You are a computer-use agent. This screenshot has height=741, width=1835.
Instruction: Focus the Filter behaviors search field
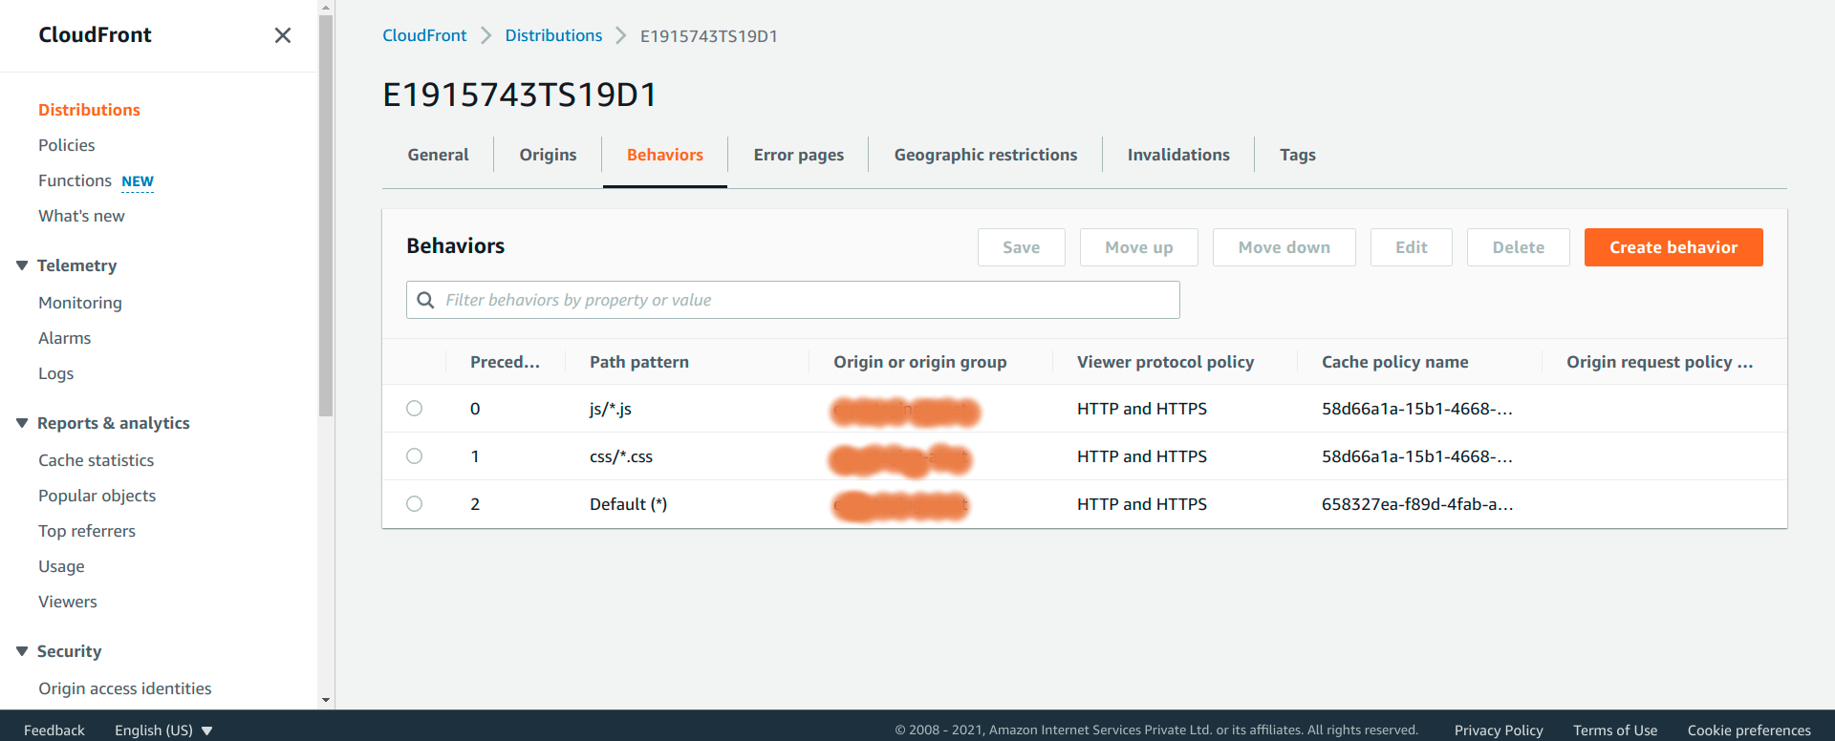pos(793,300)
